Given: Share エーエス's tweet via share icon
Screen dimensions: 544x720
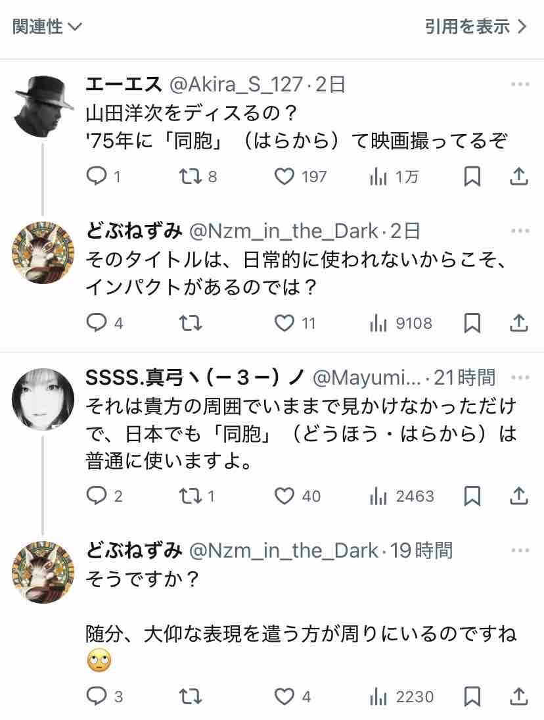Looking at the screenshot, I should pos(519,176).
